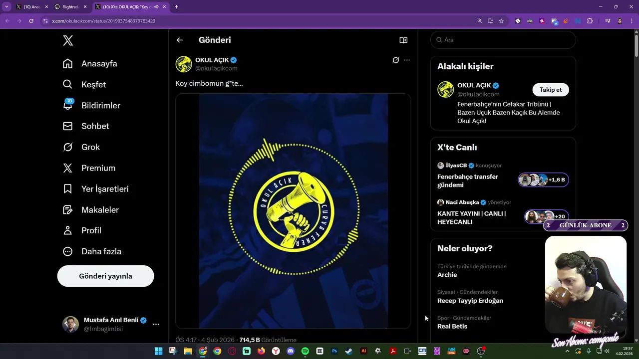Open File Explorer from the taskbar
The image size is (639, 359).
[188, 351]
